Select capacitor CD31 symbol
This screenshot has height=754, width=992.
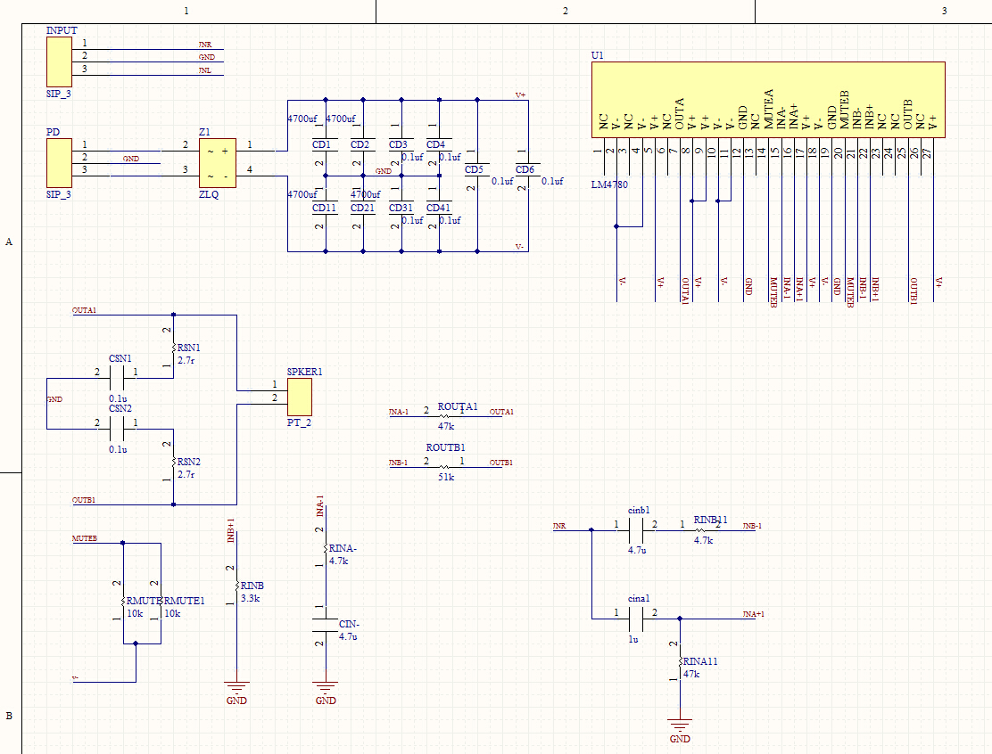[401, 208]
